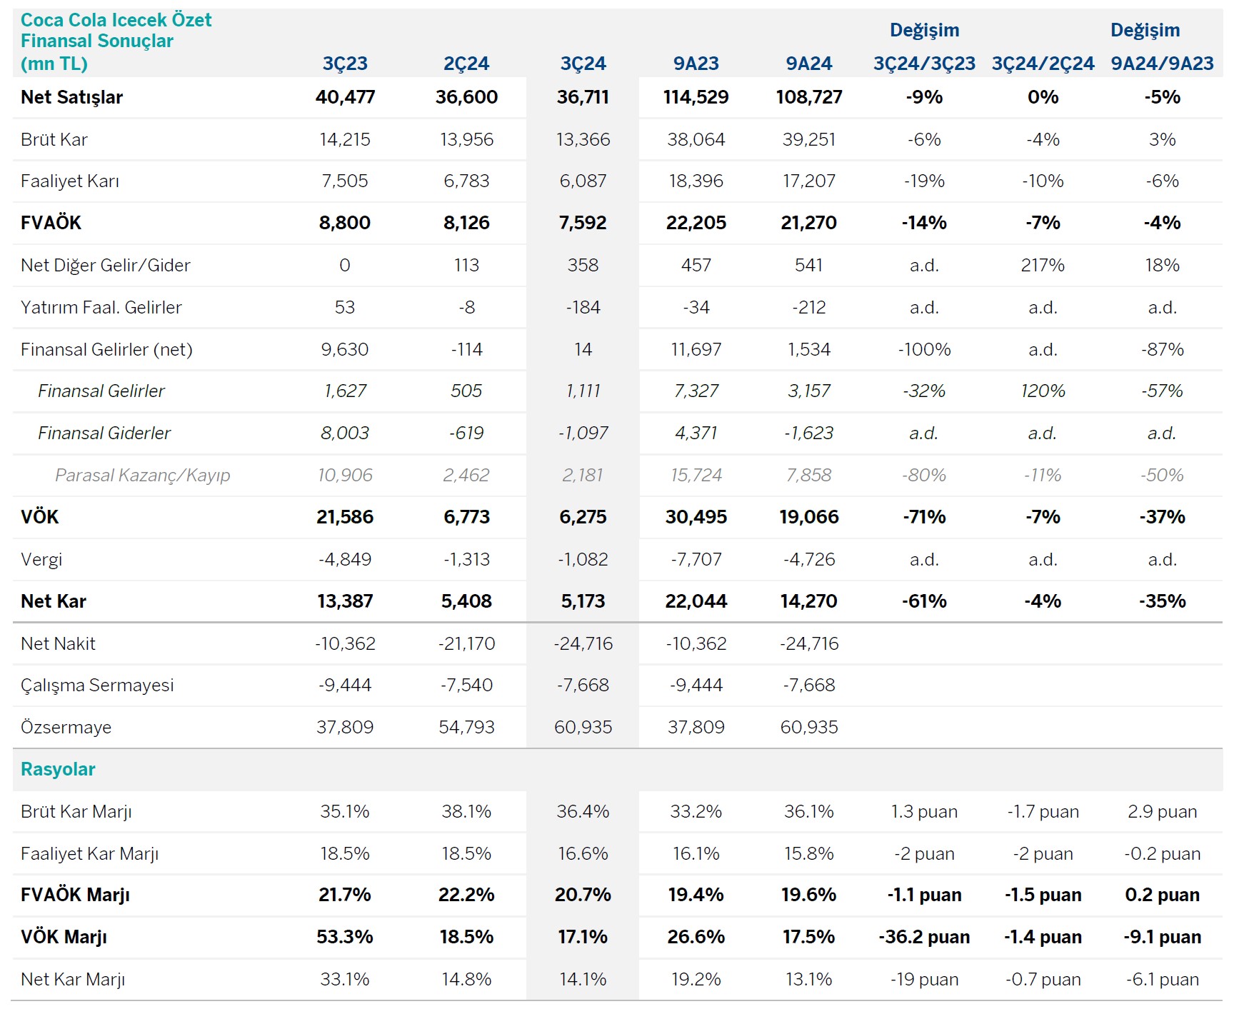Image resolution: width=1234 pixels, height=1009 pixels.
Task: Click the 3Ç23 column header
Action: click(x=345, y=64)
